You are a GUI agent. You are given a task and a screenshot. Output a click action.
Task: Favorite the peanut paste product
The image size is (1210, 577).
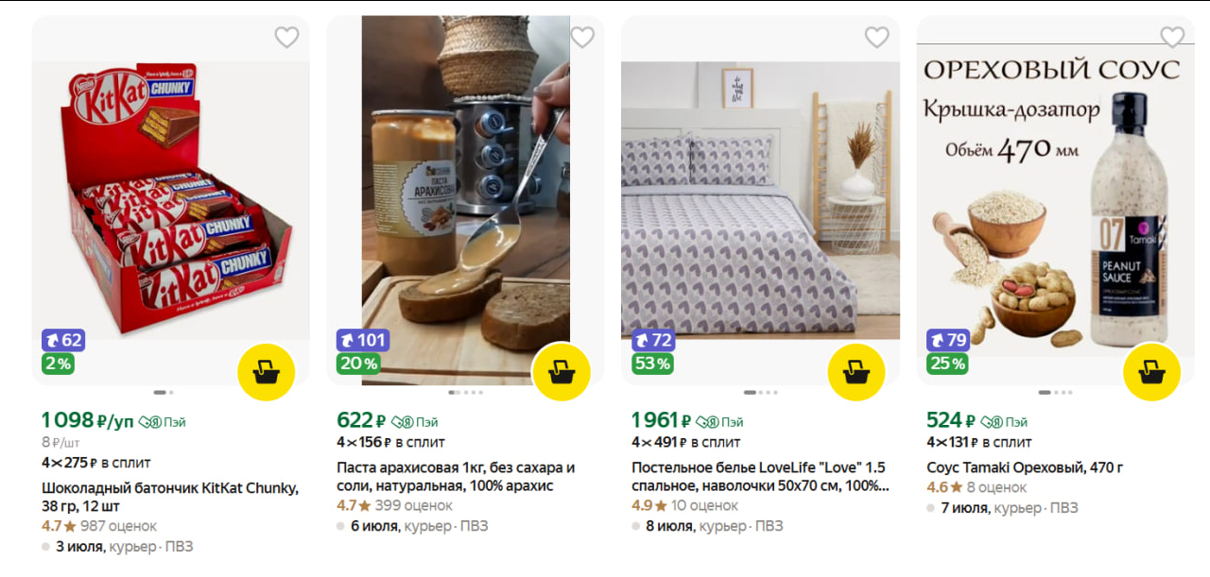coord(582,38)
